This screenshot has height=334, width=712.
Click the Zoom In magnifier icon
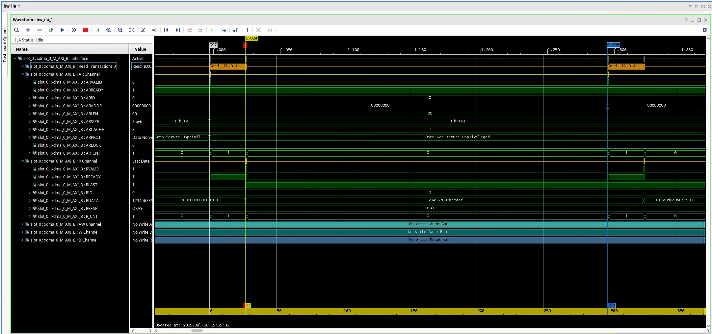[x=109, y=30]
